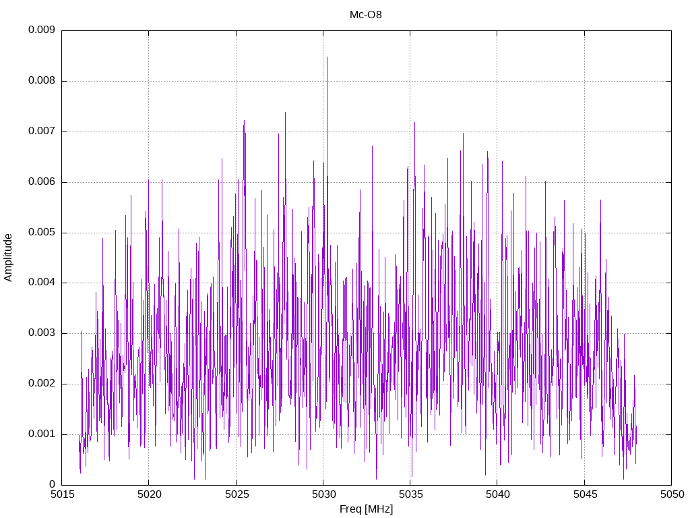Click the 'Amplitude' y-axis label

tap(8, 258)
